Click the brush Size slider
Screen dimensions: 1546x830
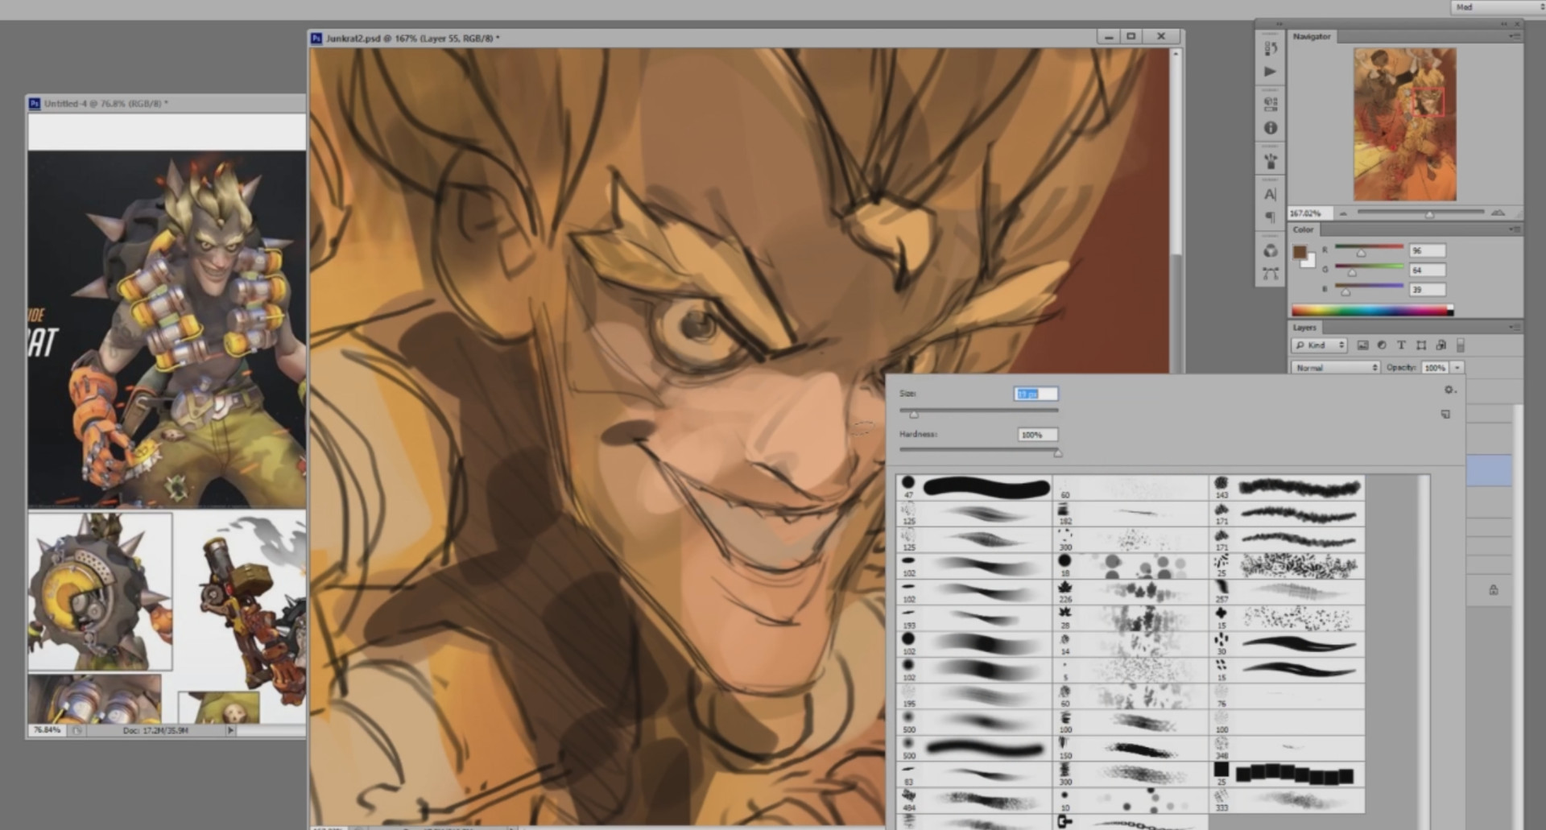[x=978, y=412]
